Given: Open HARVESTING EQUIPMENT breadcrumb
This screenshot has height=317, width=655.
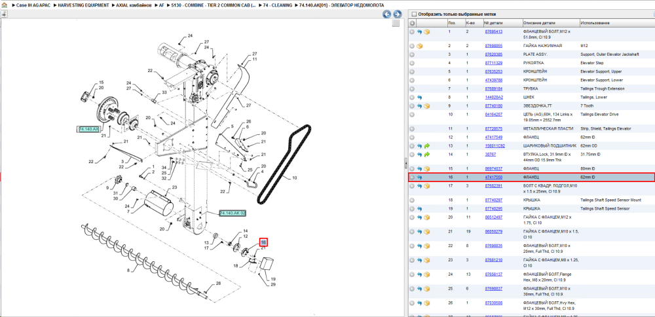Looking at the screenshot, I should 84,5.
